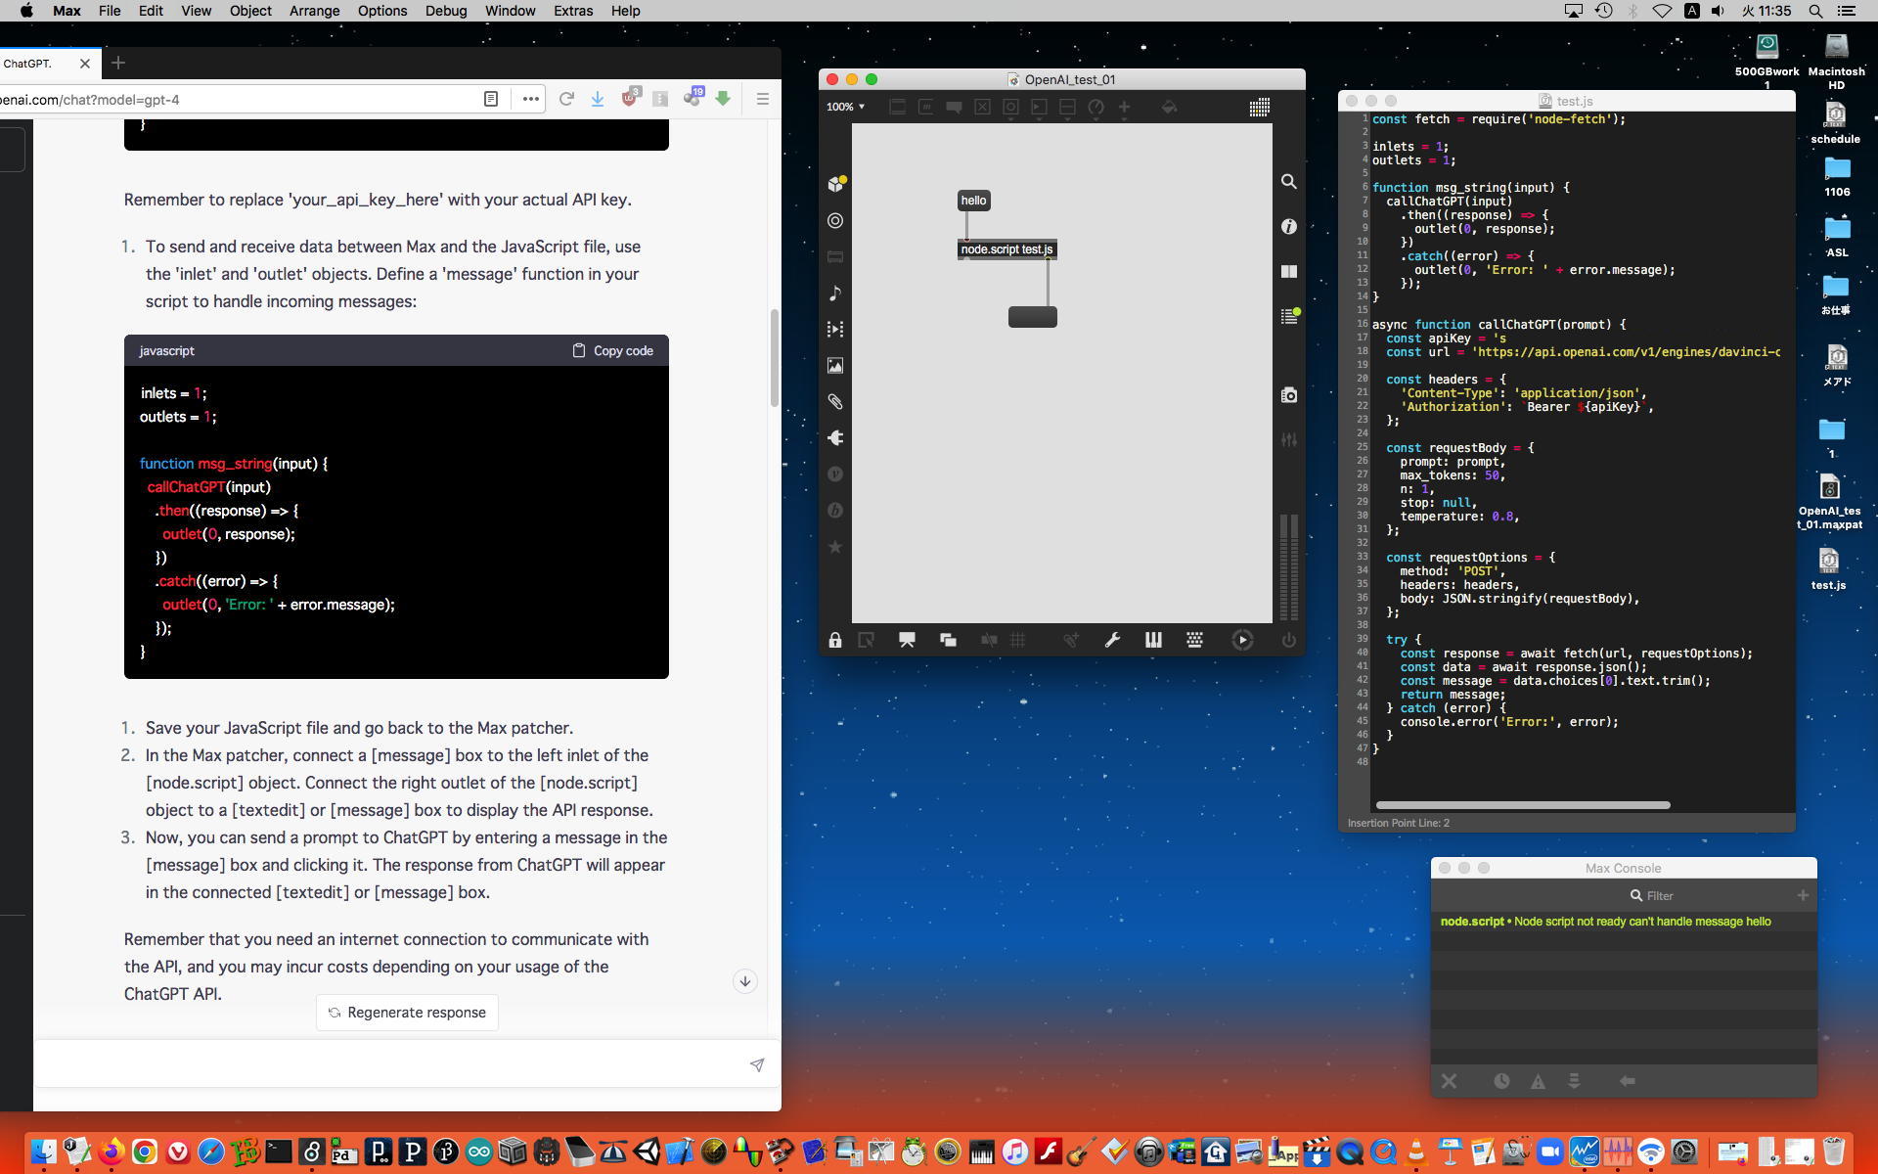Click Regenerate response button

[407, 1013]
